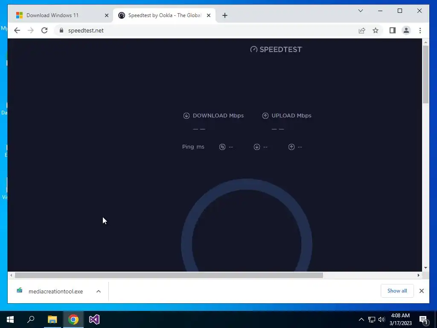Click Show all downloads button
This screenshot has width=437, height=328.
pos(397,291)
